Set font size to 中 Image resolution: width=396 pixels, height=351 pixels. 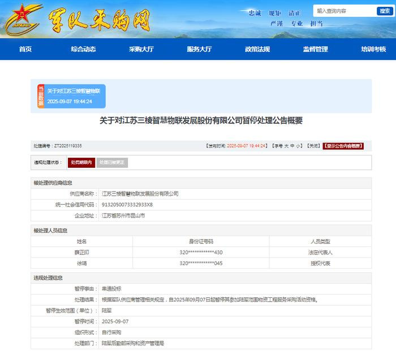click(292, 146)
